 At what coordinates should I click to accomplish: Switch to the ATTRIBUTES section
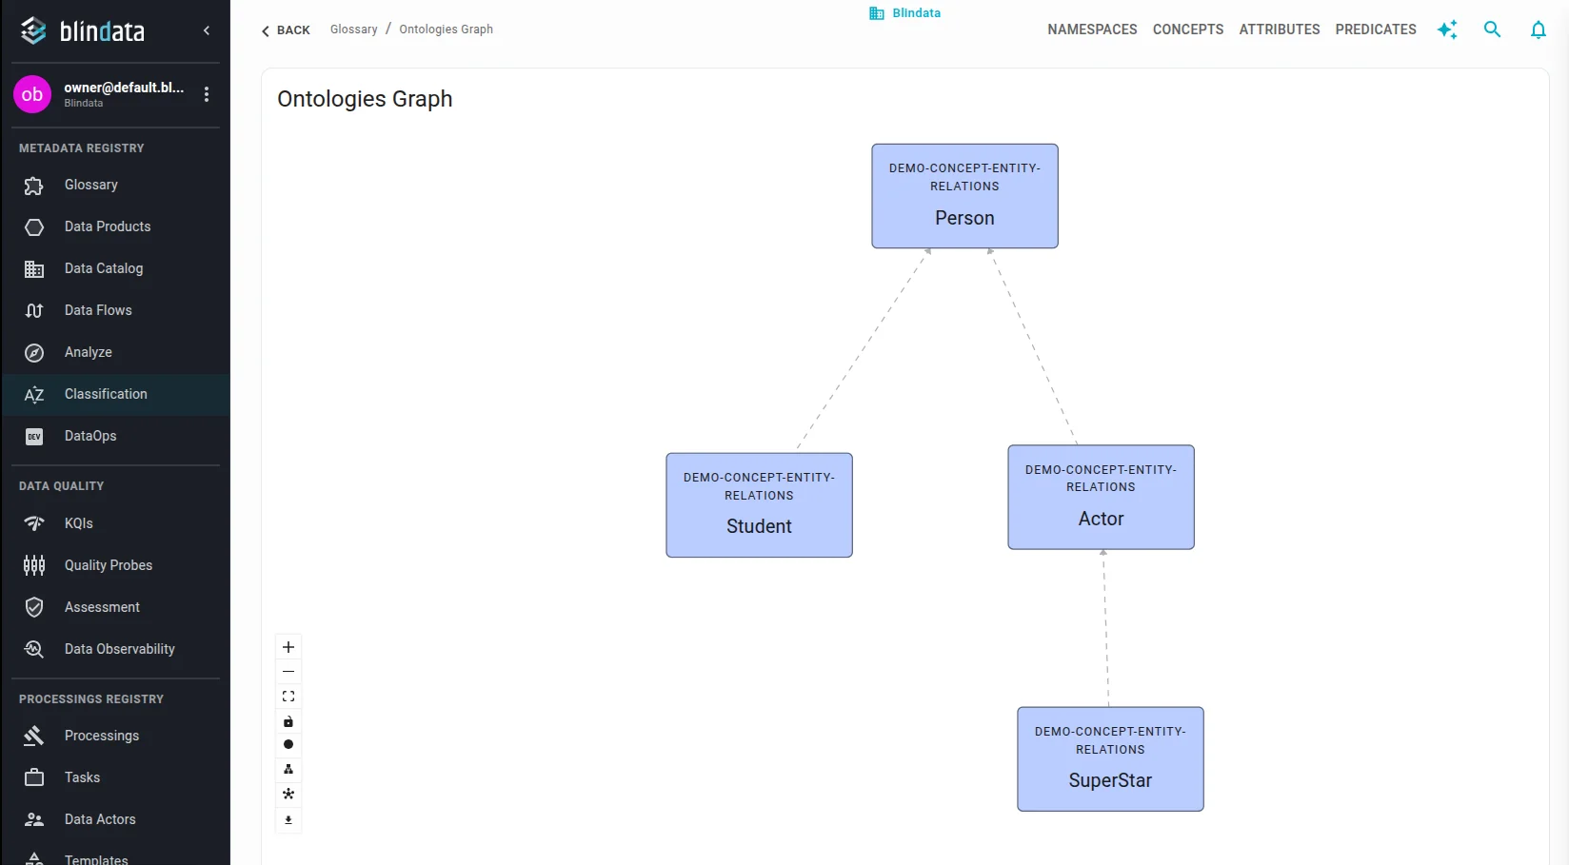[1280, 29]
